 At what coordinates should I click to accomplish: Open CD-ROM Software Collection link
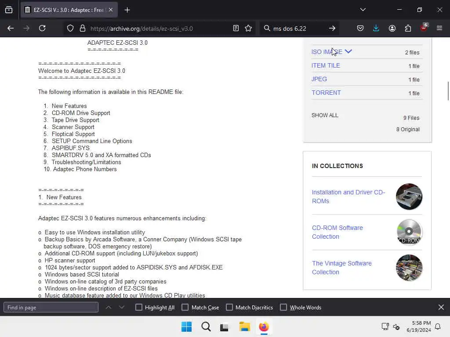coord(337,232)
